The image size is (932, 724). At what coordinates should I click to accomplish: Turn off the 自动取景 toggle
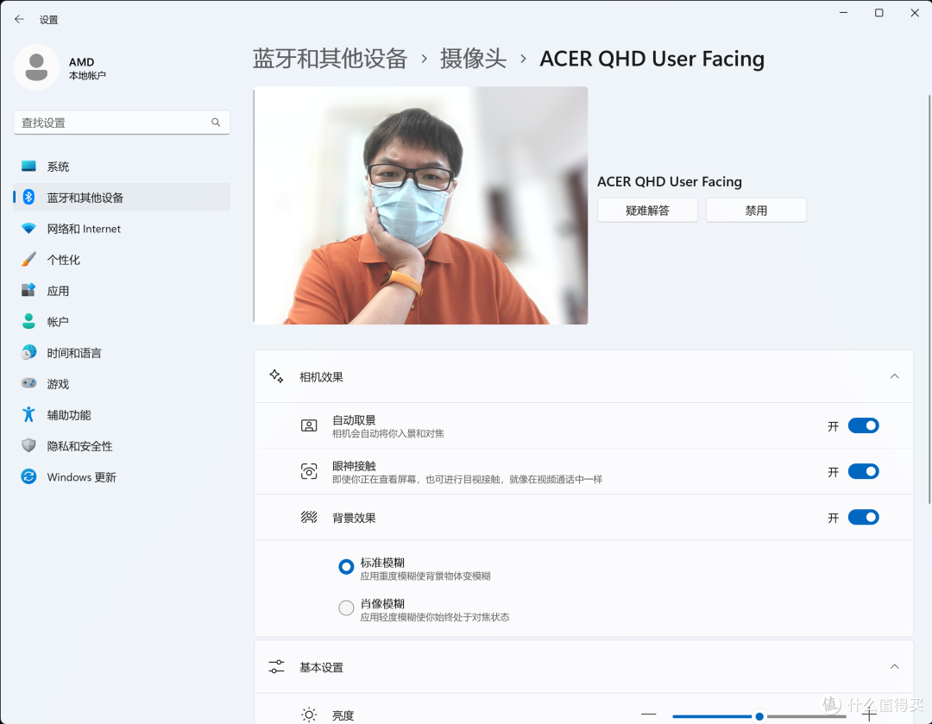point(863,425)
